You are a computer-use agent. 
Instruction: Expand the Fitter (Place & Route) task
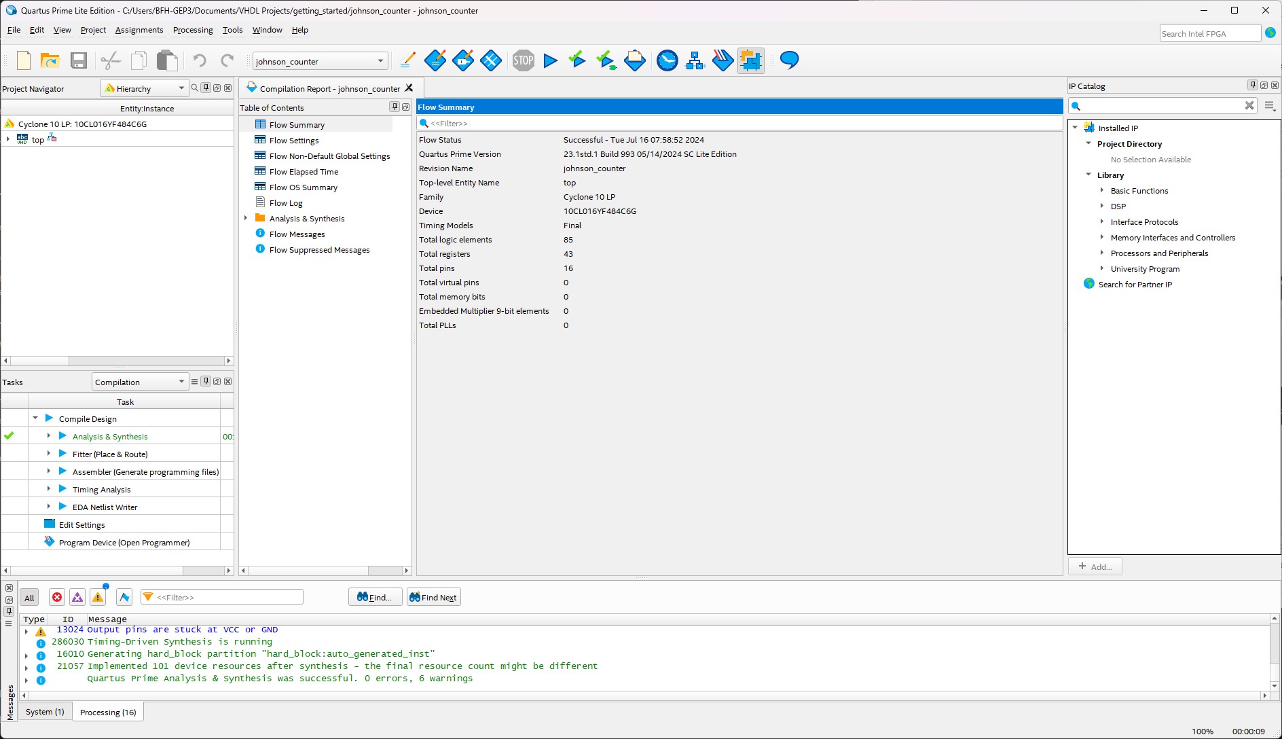coord(48,454)
